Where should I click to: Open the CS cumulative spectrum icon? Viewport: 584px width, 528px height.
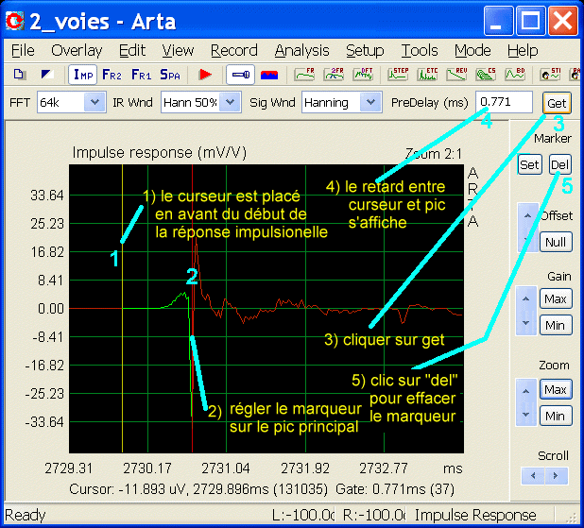(486, 75)
